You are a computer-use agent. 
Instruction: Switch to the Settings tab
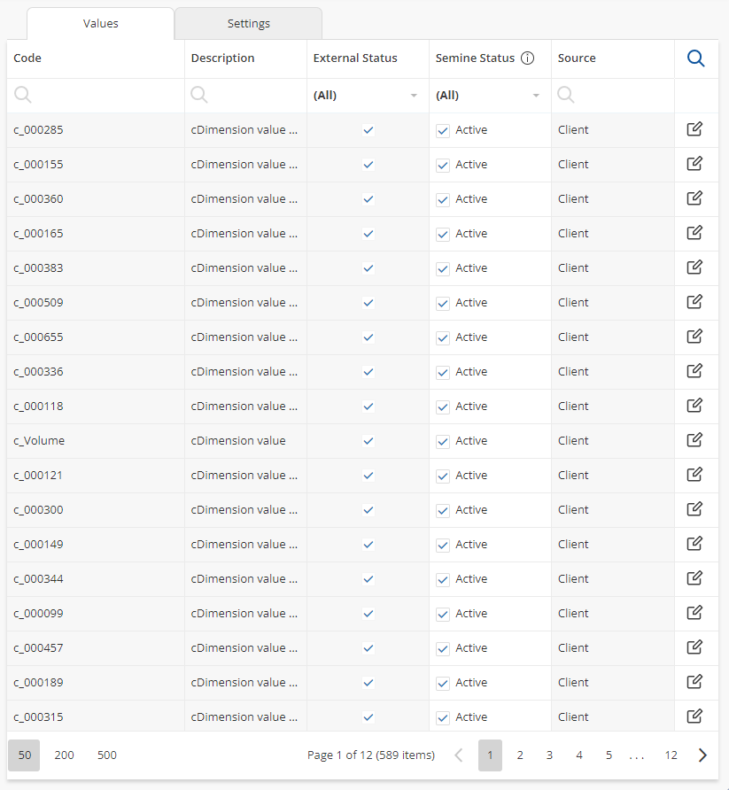(x=248, y=24)
